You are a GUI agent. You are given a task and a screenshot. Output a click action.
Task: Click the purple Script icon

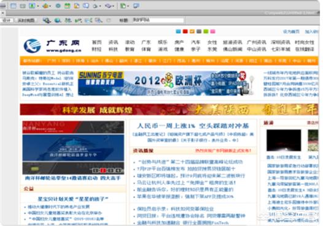(108, 6)
